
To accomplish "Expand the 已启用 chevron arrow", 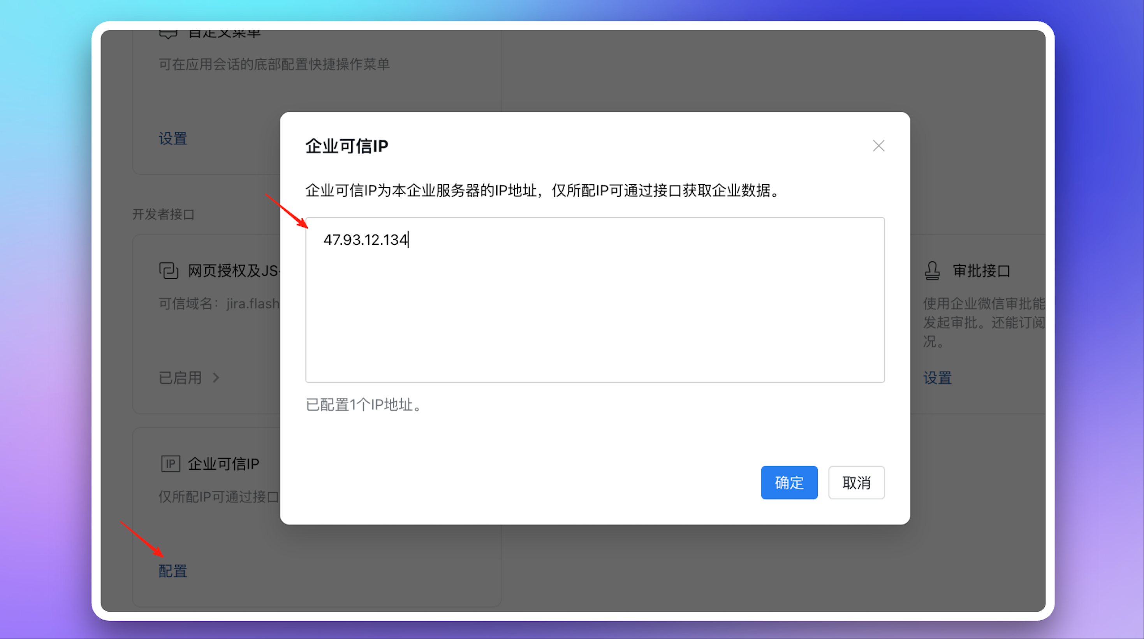I will (x=216, y=377).
